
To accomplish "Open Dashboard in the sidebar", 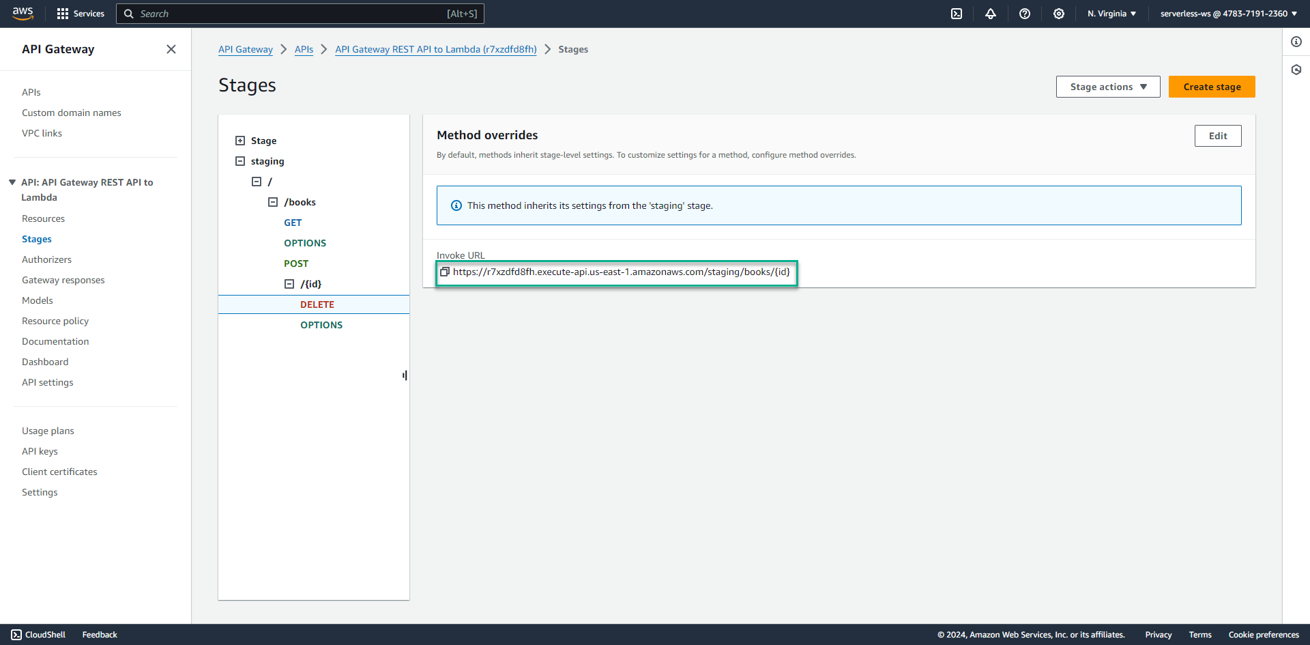I will [x=45, y=362].
